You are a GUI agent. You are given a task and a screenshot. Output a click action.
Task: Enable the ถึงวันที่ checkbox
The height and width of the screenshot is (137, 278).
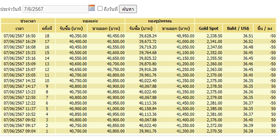(100, 9)
